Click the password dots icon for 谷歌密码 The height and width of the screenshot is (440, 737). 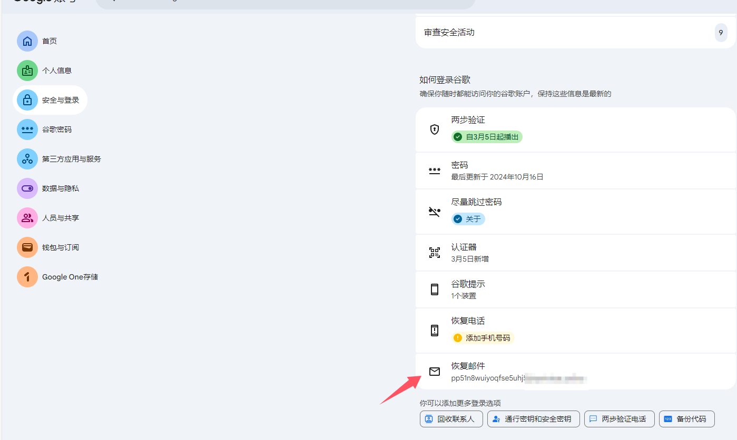pos(27,129)
